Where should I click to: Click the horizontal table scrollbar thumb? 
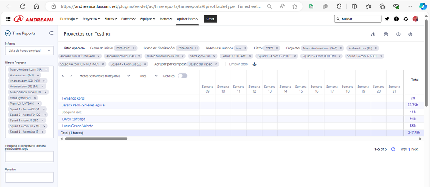pos(96,139)
